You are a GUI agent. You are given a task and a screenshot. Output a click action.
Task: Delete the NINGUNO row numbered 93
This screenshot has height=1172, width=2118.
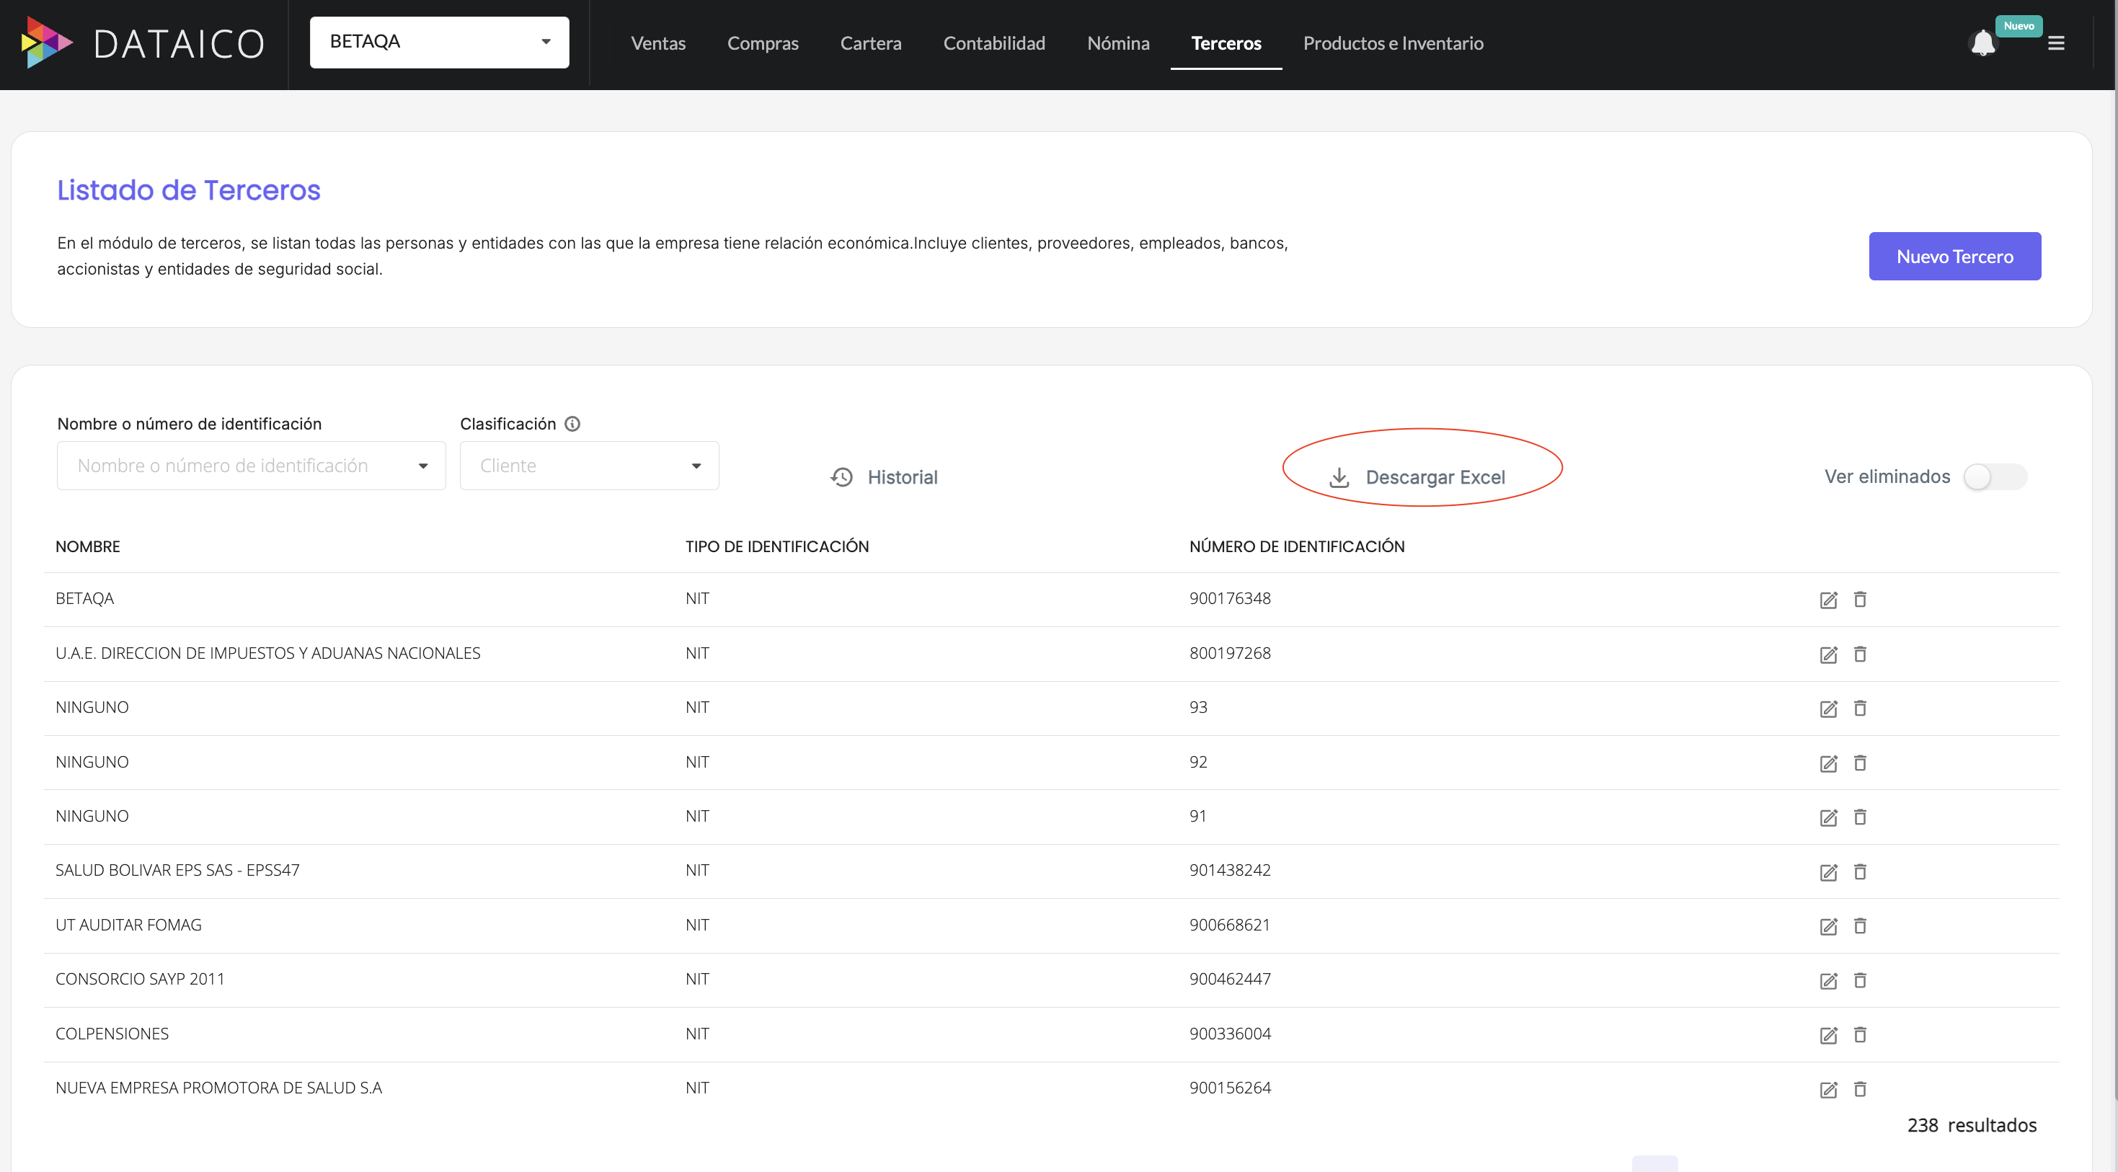click(1860, 709)
